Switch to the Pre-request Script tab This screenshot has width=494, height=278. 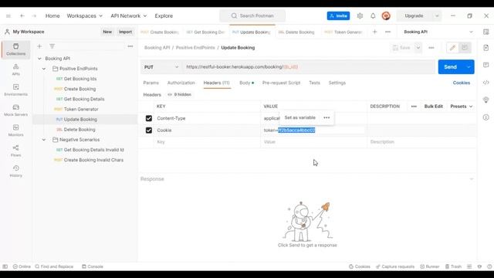281,83
